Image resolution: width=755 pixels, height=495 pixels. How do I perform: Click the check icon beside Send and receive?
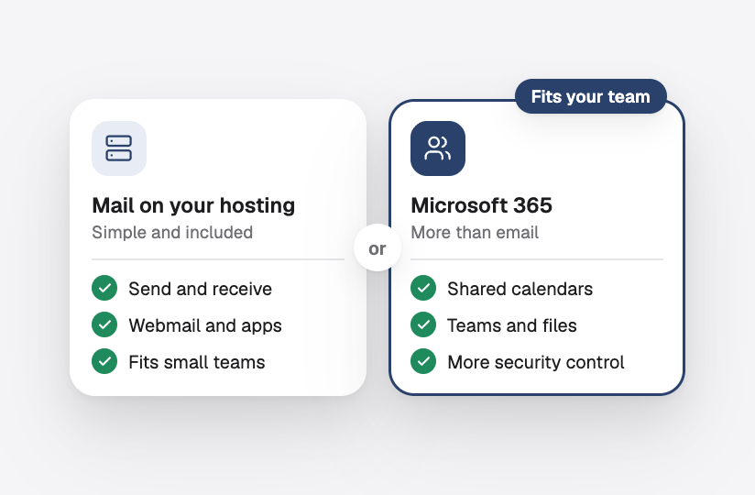pyautogui.click(x=104, y=288)
